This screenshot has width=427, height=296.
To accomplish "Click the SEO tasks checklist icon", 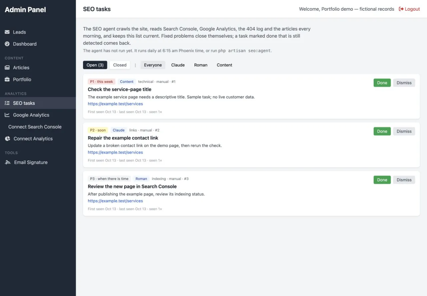I will pyautogui.click(x=7, y=103).
